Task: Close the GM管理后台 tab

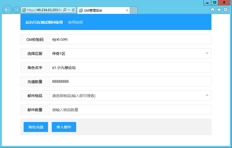Action: click(127, 11)
